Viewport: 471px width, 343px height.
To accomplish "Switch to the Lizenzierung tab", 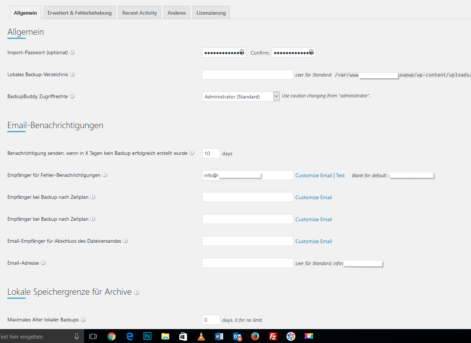I will [211, 12].
